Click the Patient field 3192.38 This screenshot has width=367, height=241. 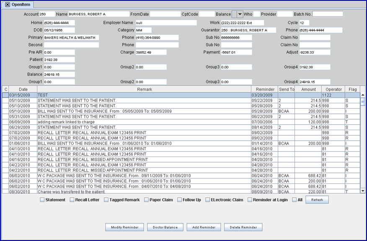click(x=59, y=60)
